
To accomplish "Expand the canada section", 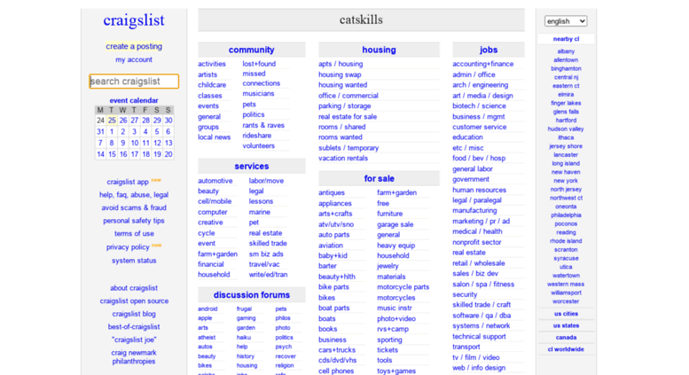I will pyautogui.click(x=566, y=338).
